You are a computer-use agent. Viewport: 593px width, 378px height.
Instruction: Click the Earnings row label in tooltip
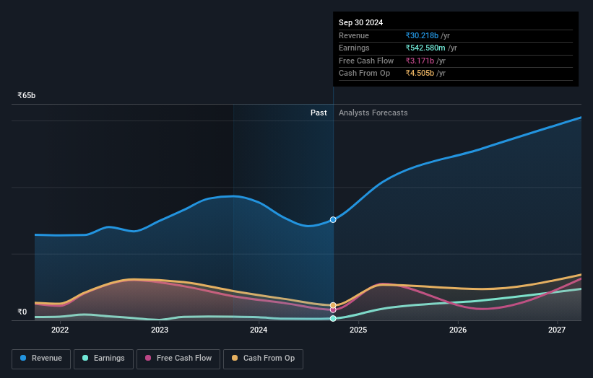point(354,48)
